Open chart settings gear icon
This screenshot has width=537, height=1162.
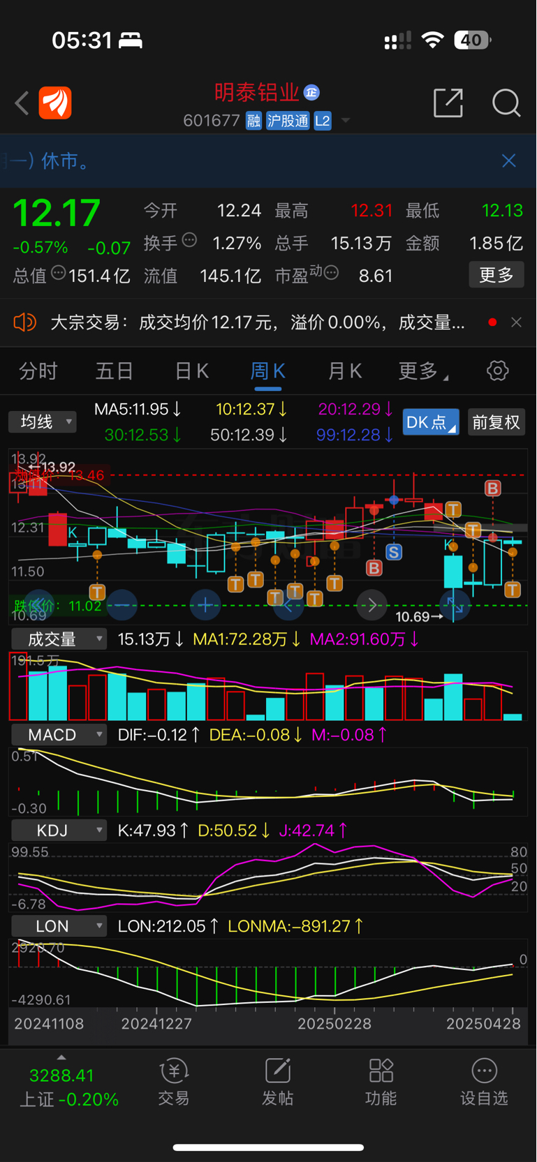(x=498, y=371)
